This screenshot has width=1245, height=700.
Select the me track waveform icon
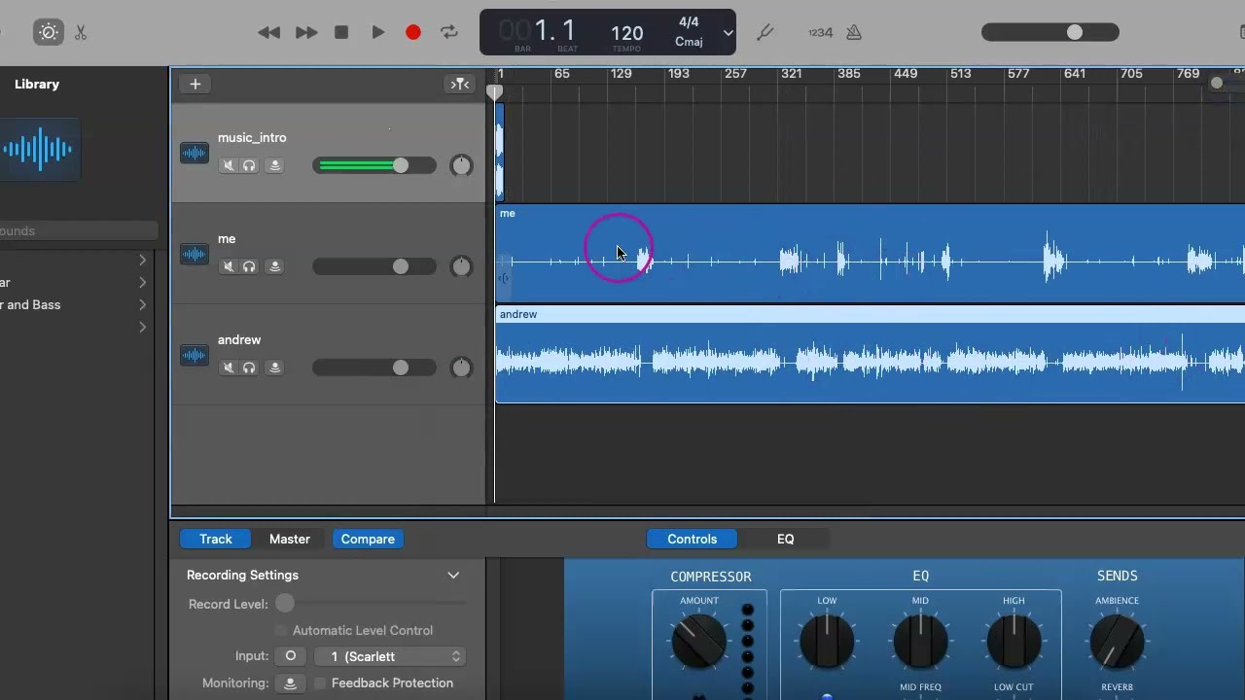point(195,254)
